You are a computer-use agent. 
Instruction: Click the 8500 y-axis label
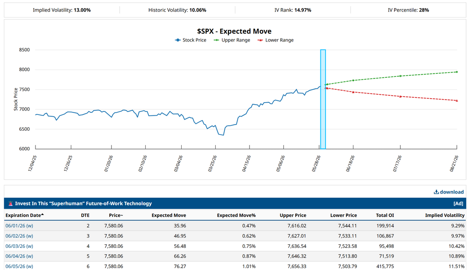pyautogui.click(x=24, y=50)
